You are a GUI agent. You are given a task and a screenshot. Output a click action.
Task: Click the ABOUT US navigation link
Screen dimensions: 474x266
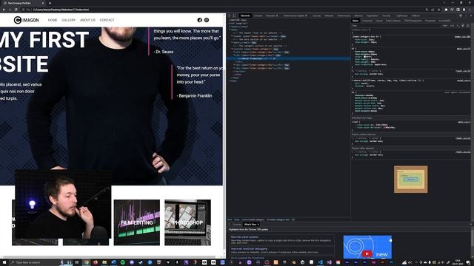87,20
